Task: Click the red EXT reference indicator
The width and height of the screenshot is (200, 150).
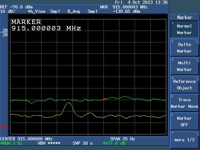Action: click(x=4, y=127)
